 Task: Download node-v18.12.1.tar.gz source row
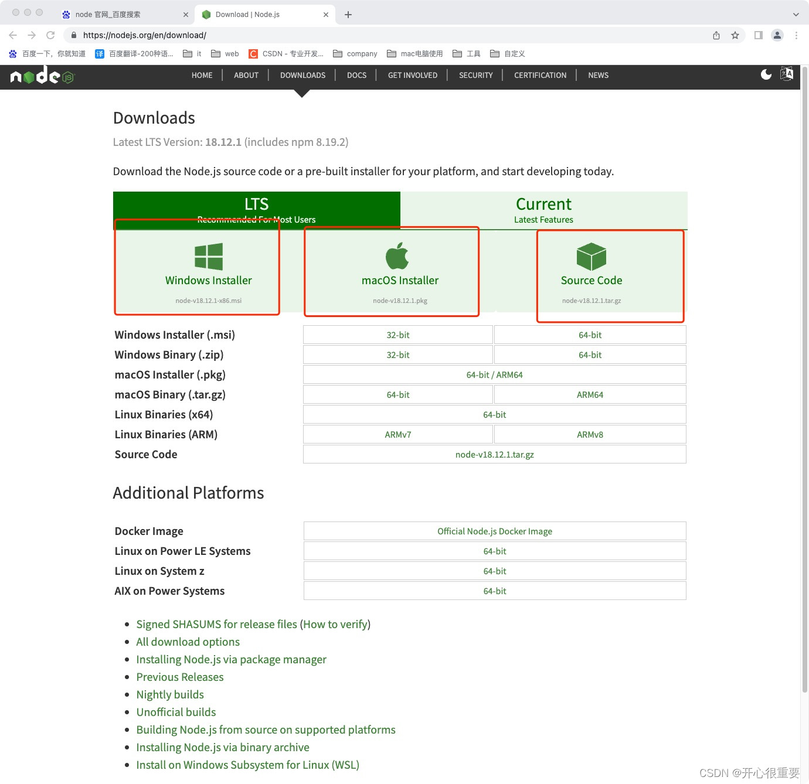pyautogui.click(x=495, y=455)
